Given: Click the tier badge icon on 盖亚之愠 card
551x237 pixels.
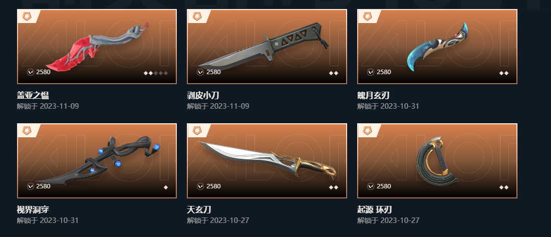Looking at the screenshot, I should [x=27, y=16].
